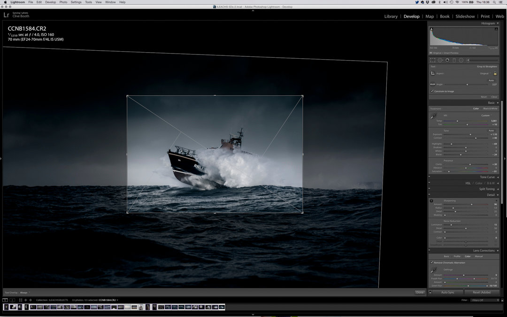This screenshot has width=507, height=317.
Task: Click the Dropbox menu bar icon
Action: tap(428, 2)
